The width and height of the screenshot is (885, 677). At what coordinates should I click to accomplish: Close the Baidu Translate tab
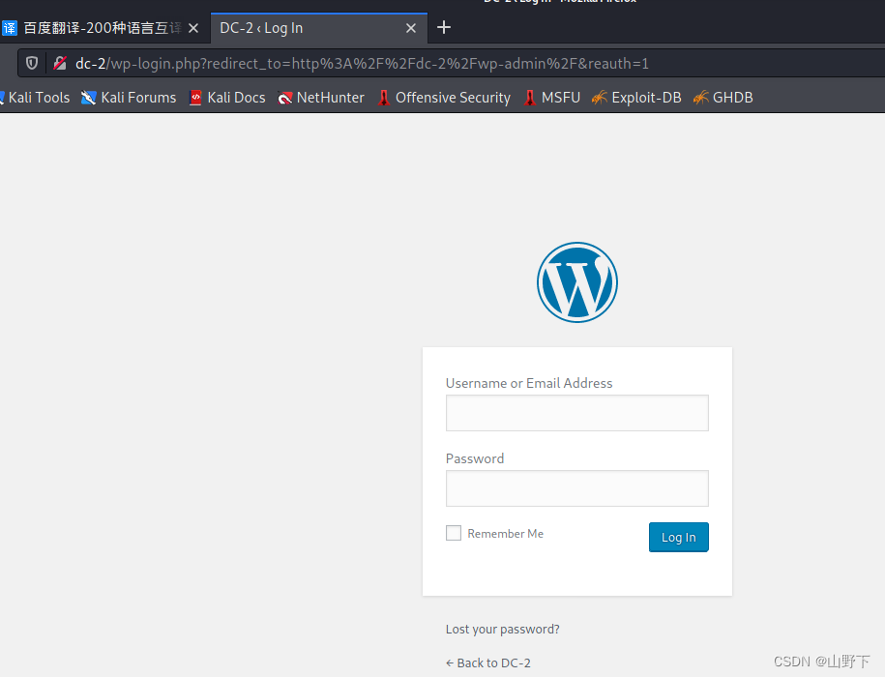pos(193,28)
